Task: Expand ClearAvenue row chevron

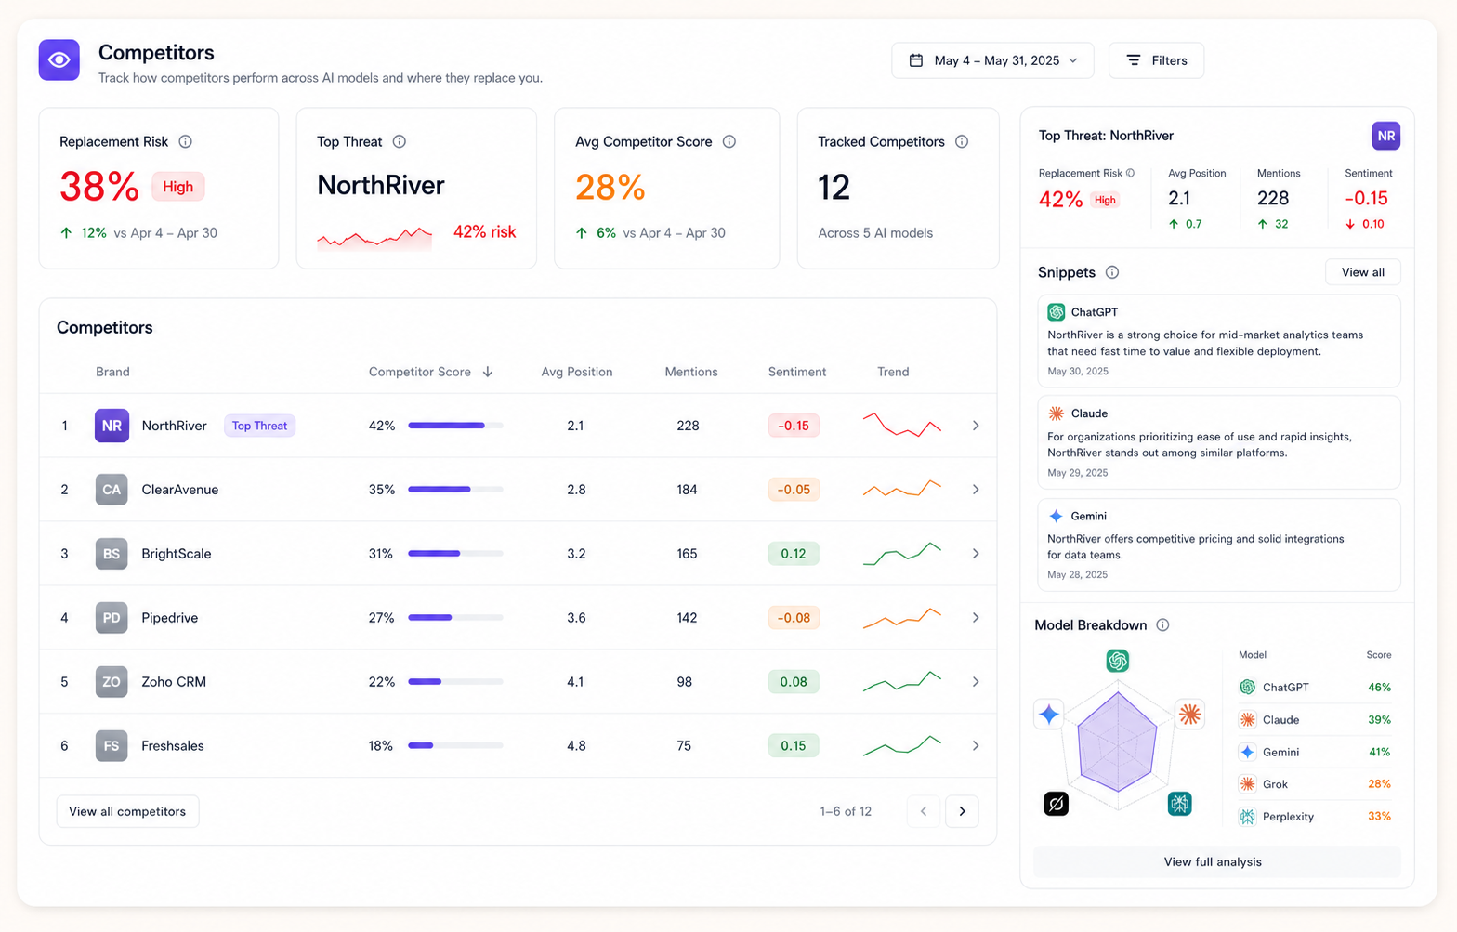Action: [976, 490]
